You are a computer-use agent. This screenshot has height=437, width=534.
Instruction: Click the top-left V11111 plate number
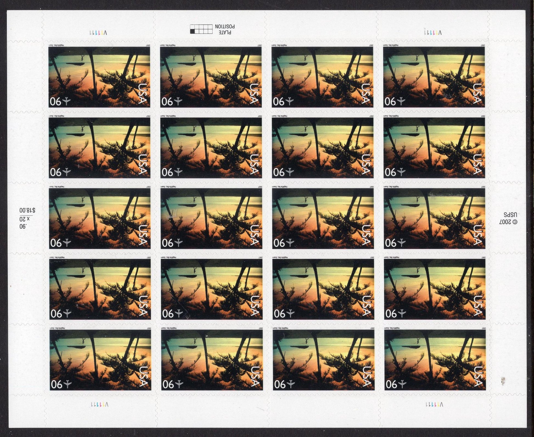pyautogui.click(x=98, y=32)
